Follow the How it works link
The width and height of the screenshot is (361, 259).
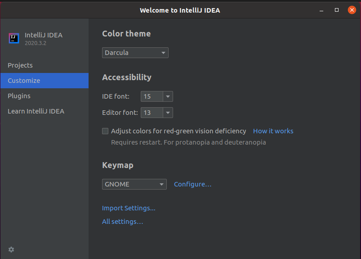click(x=273, y=131)
